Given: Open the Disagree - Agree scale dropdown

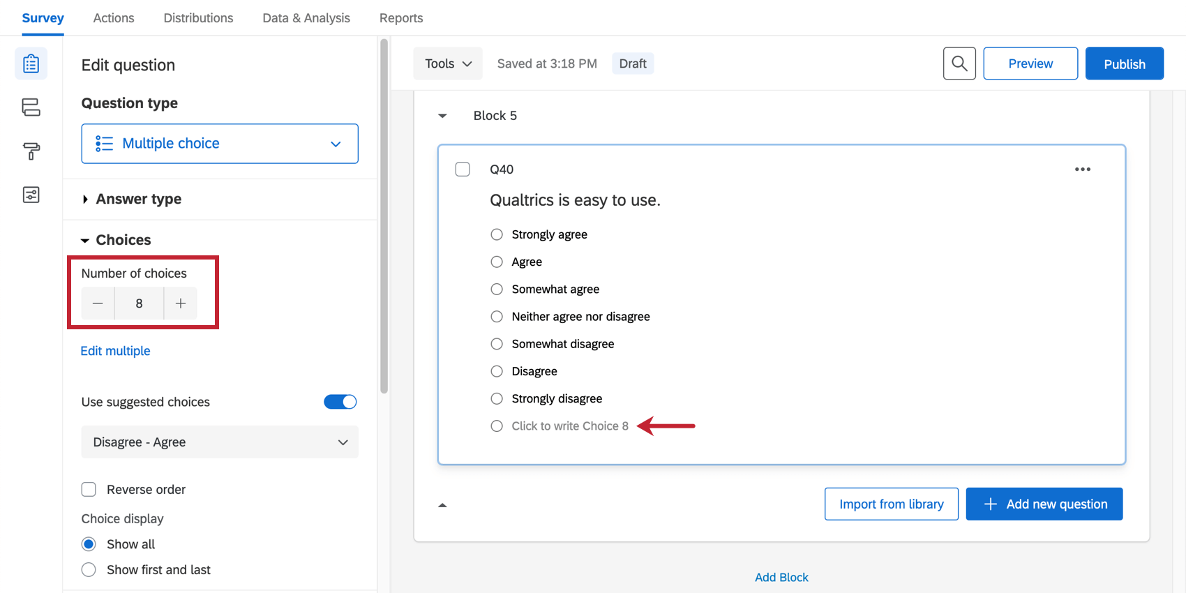Looking at the screenshot, I should click(220, 442).
